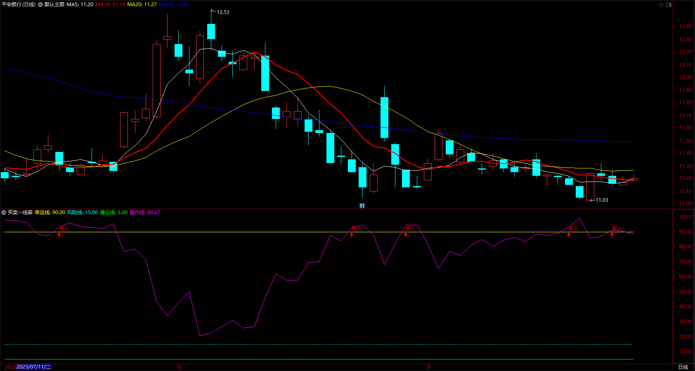
Task: Click the 11.03 low price label
Action: point(602,200)
